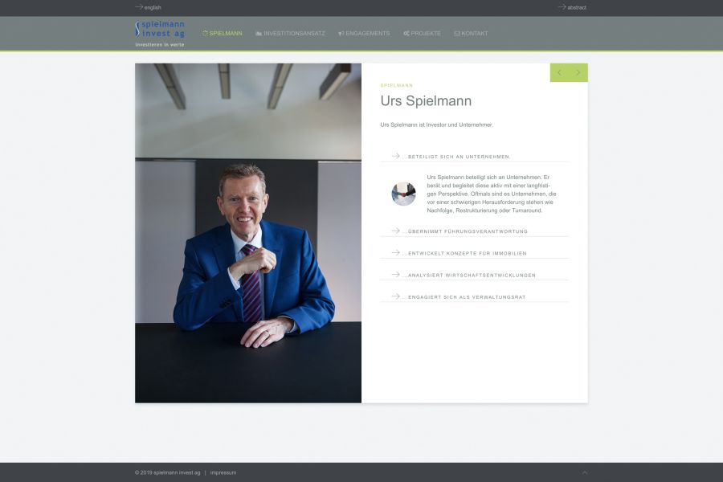Expand 'übernimmt Führungsverantwortung' section

tap(475, 231)
